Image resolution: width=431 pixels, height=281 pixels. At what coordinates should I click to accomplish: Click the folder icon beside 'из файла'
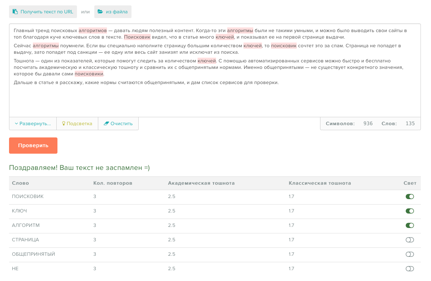[100, 12]
